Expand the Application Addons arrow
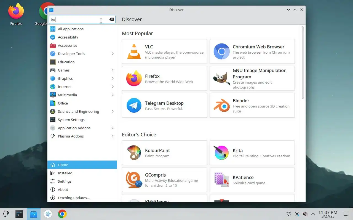This screenshot has height=220, width=353. 113,128
